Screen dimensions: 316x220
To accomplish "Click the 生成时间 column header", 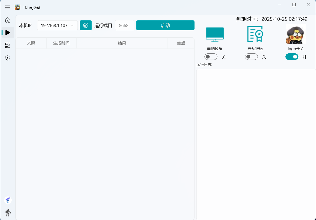I will [x=61, y=43].
